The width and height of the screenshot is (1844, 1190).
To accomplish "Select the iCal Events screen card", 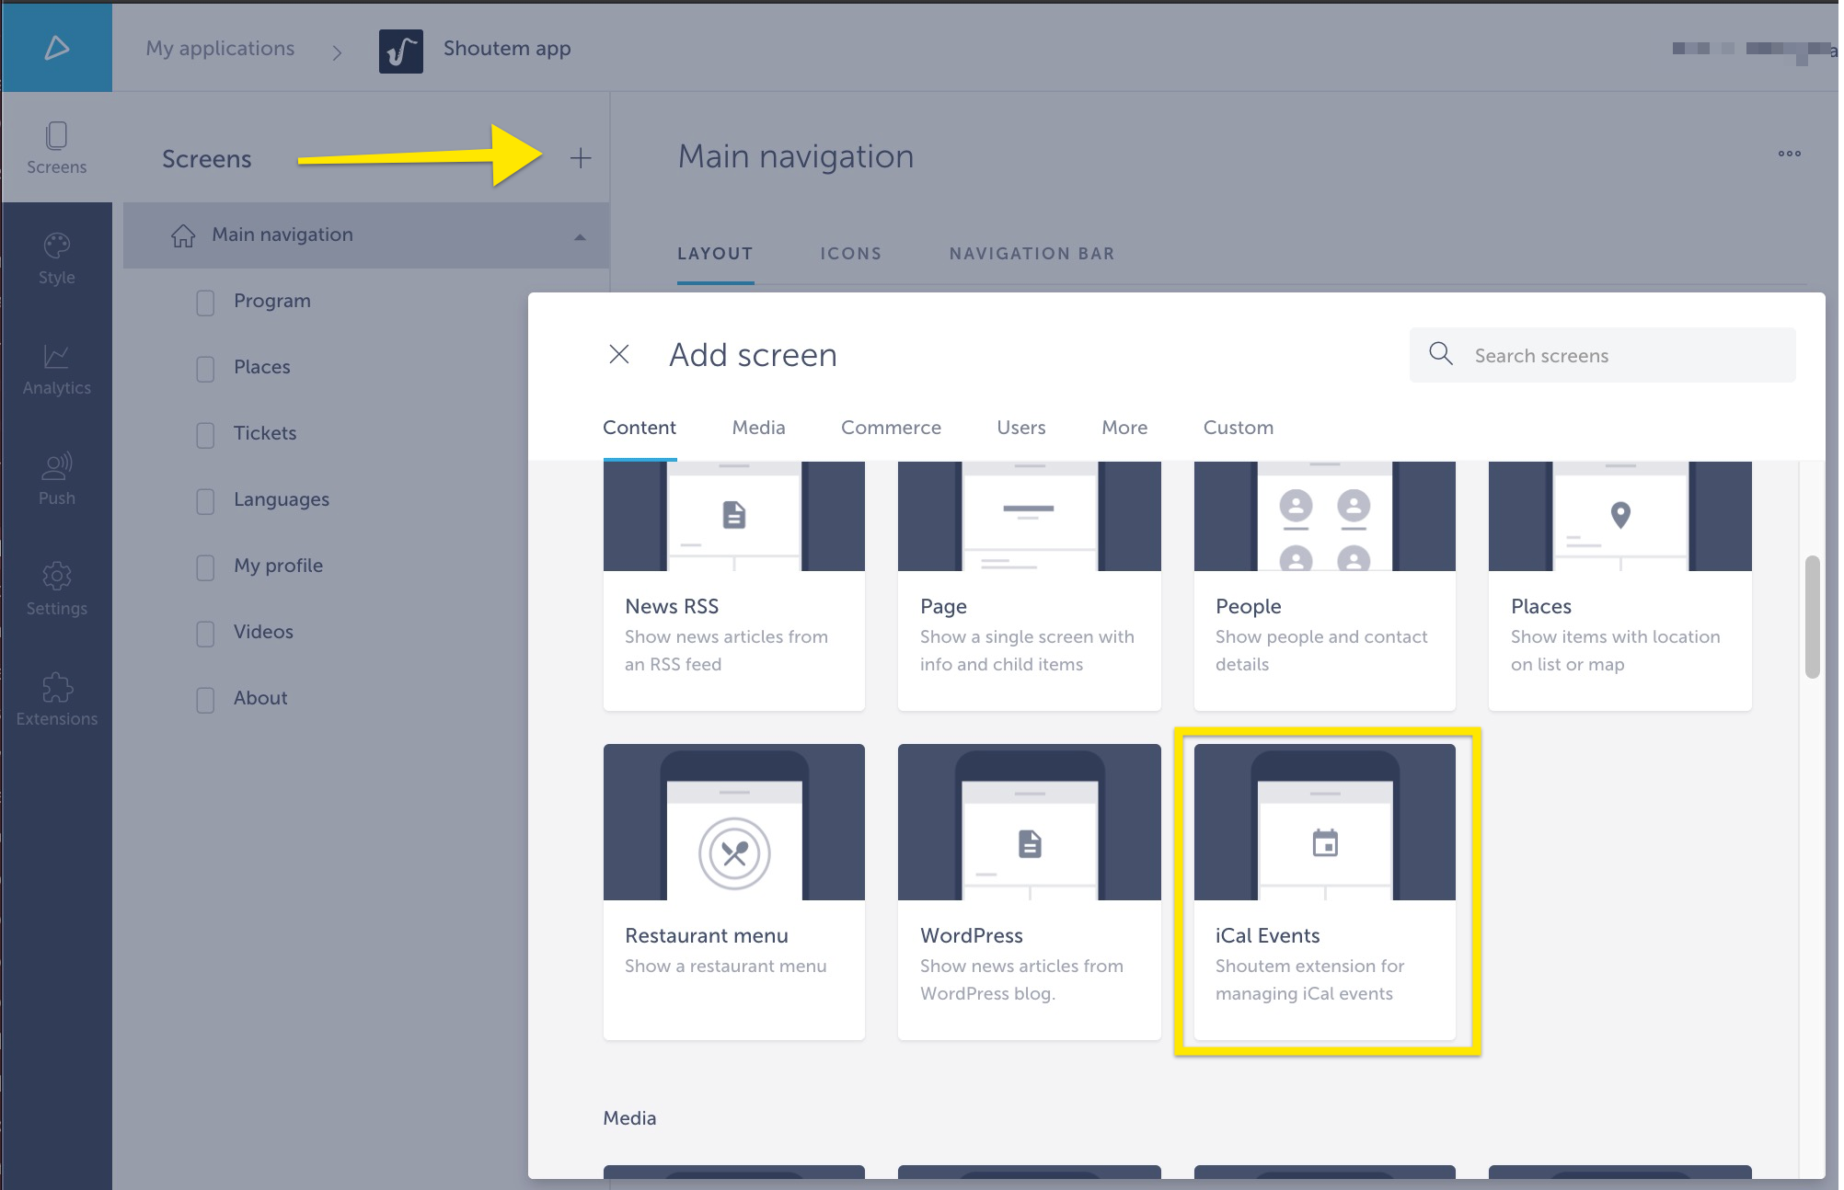I will (x=1324, y=890).
